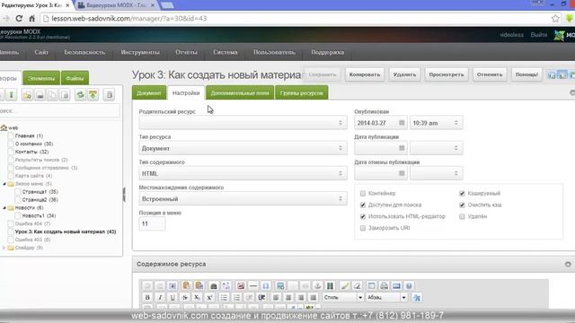Insert a horizontal rule line

[x=253, y=285]
